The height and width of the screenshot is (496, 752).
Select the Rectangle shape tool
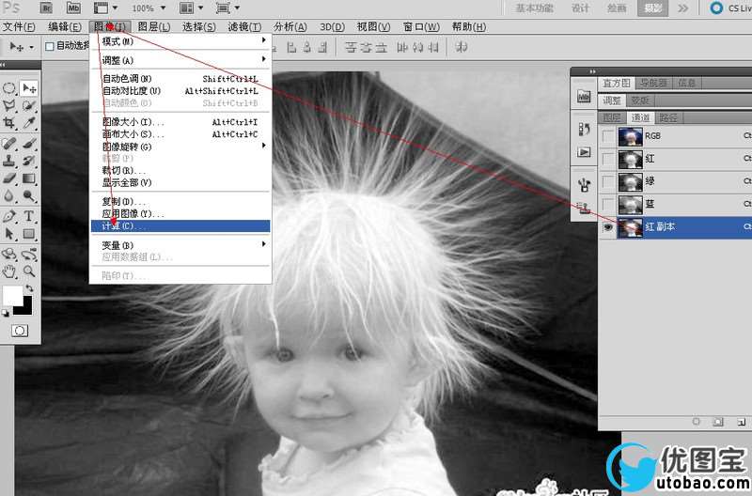[x=29, y=233]
